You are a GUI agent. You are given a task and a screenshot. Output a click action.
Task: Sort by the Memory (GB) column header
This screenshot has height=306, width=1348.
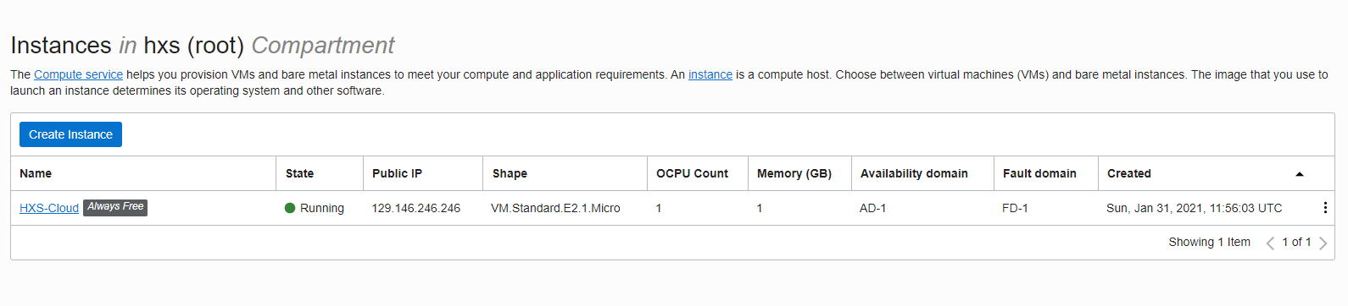(x=794, y=173)
